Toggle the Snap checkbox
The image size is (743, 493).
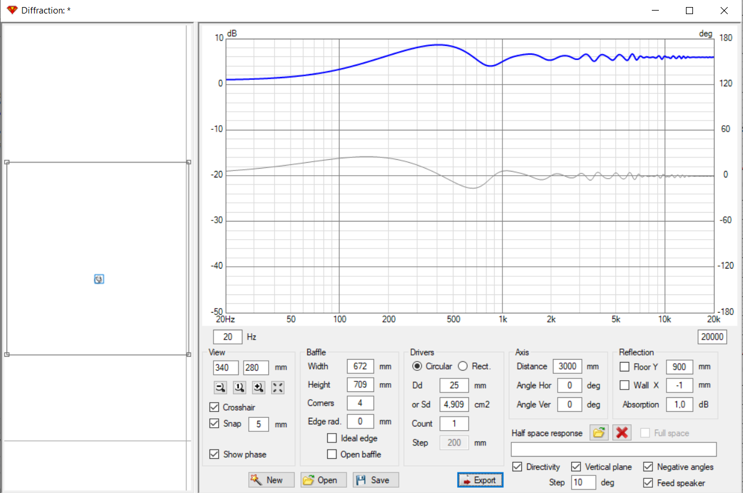tap(214, 423)
